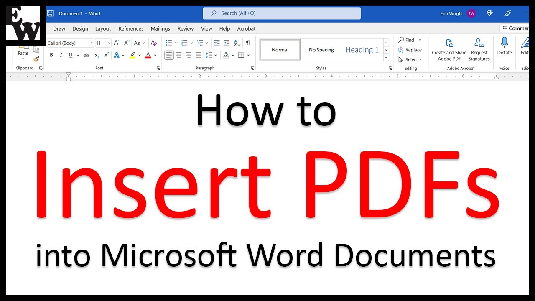535x301 pixels.
Task: Click the Replace button
Action: click(410, 50)
